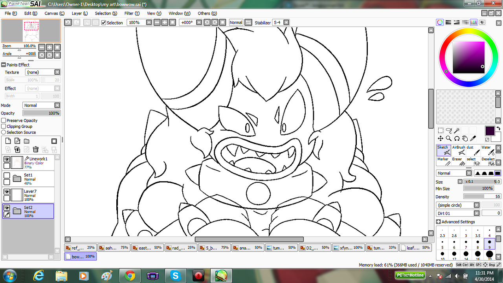Uncheck the Selection checkbox in toolbar
Viewport: 503px width, 283px height.
click(x=104, y=23)
